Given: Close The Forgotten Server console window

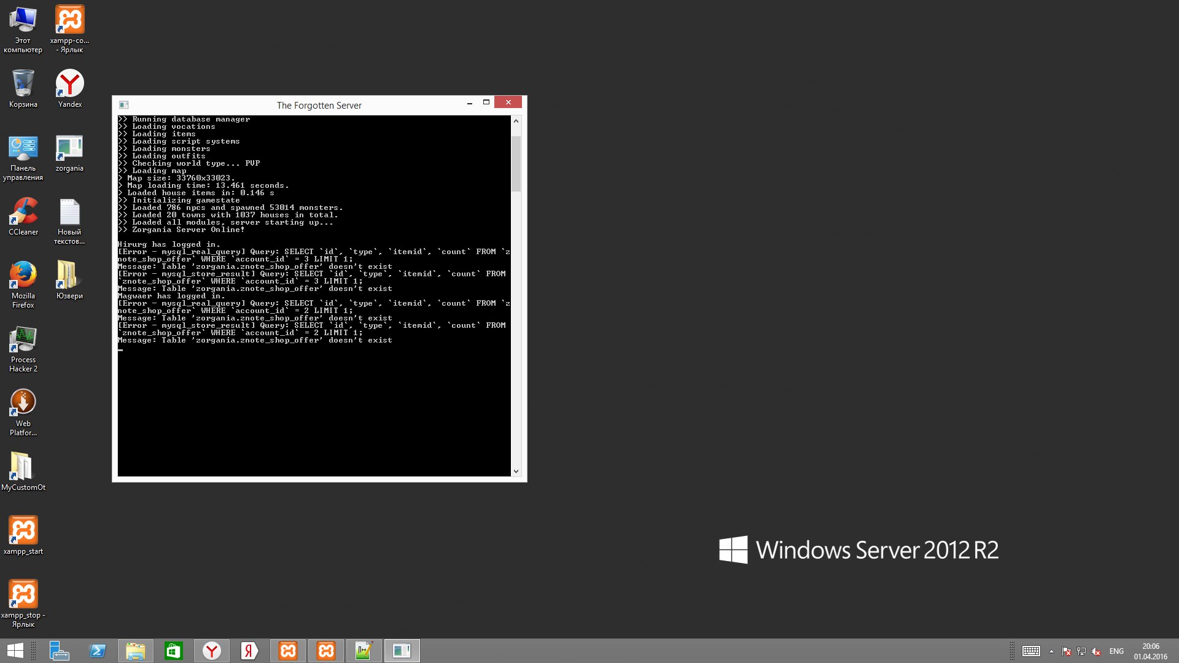Looking at the screenshot, I should [x=508, y=103].
